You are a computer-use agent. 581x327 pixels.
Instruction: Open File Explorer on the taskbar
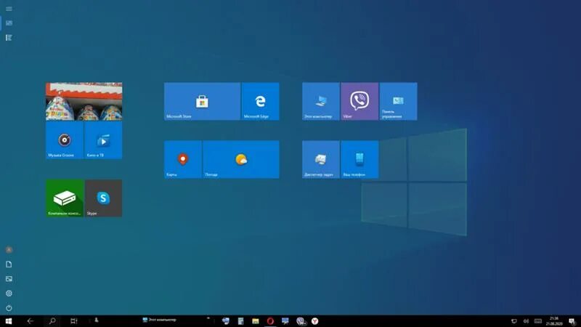coord(256,321)
